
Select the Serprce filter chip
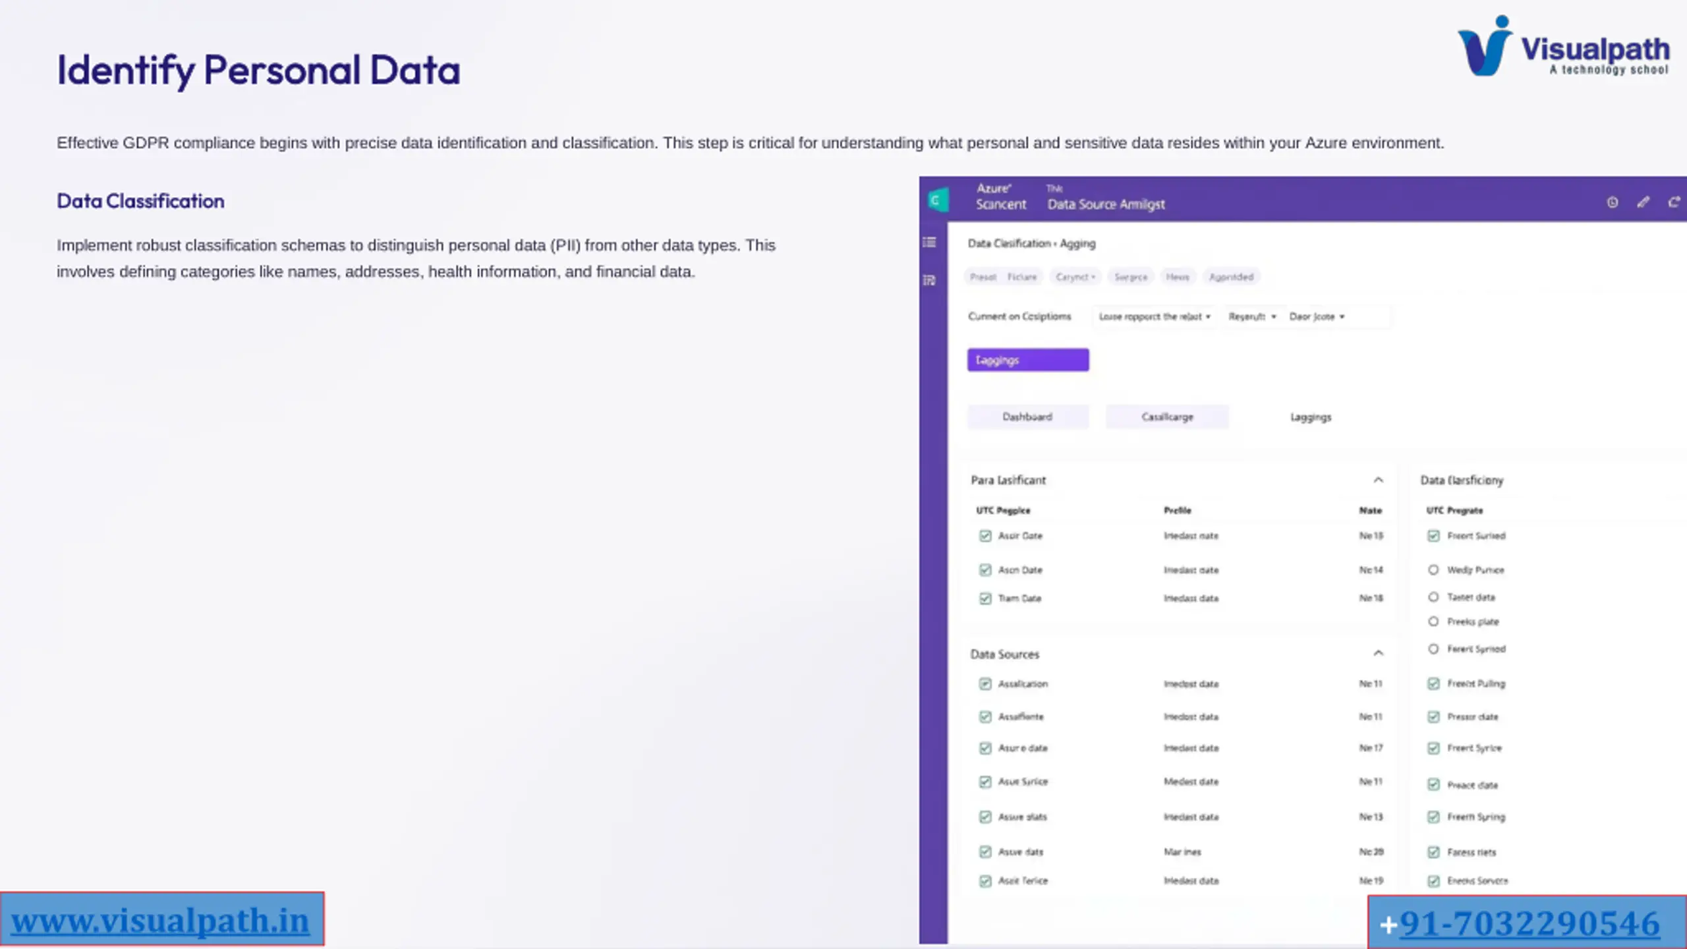coord(1131,277)
